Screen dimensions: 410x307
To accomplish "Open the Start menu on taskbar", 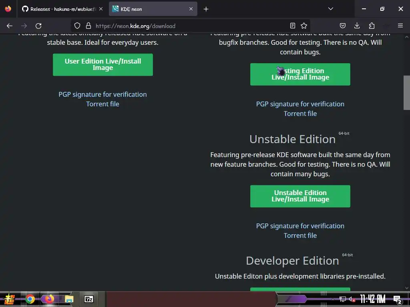I will [x=9, y=299].
